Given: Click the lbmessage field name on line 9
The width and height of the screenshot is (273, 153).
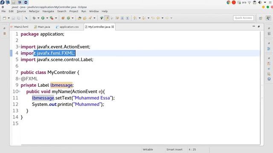Looking at the screenshot, I should 61,85.
